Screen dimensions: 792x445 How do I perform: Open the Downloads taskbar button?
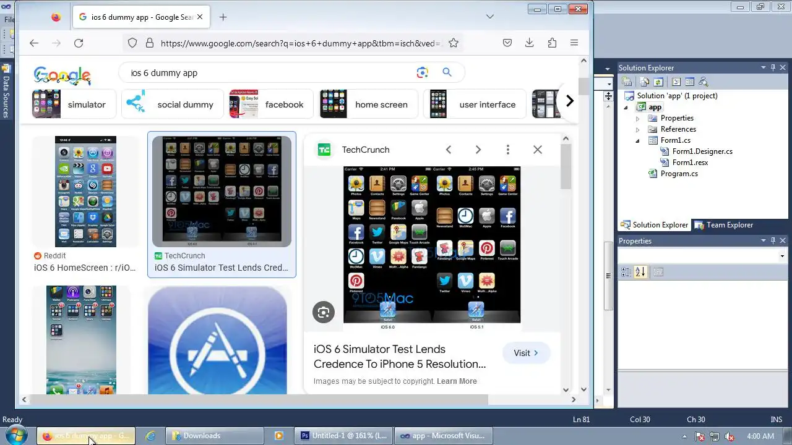[215, 436]
